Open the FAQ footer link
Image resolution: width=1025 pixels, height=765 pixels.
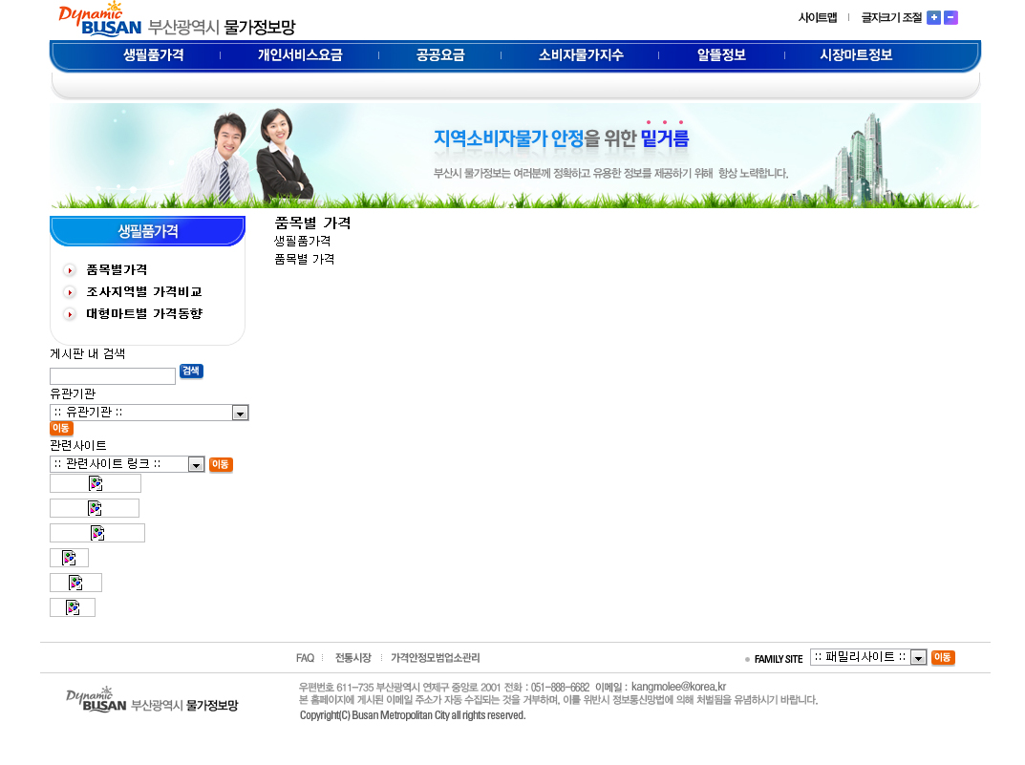click(x=305, y=658)
